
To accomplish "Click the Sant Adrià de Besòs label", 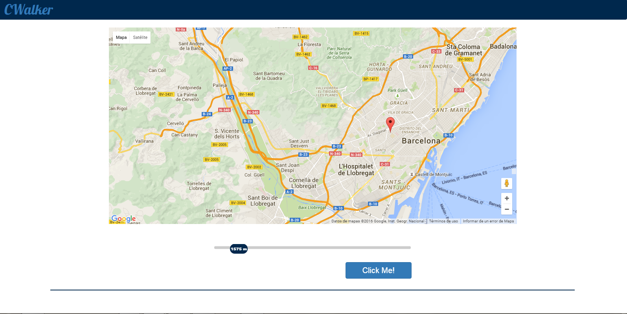I will tap(480, 77).
